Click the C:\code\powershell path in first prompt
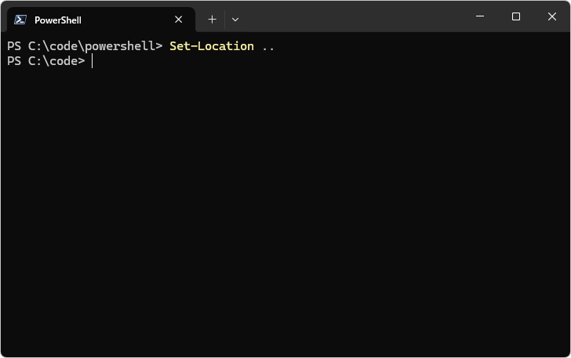The width and height of the screenshot is (571, 358). (x=91, y=46)
